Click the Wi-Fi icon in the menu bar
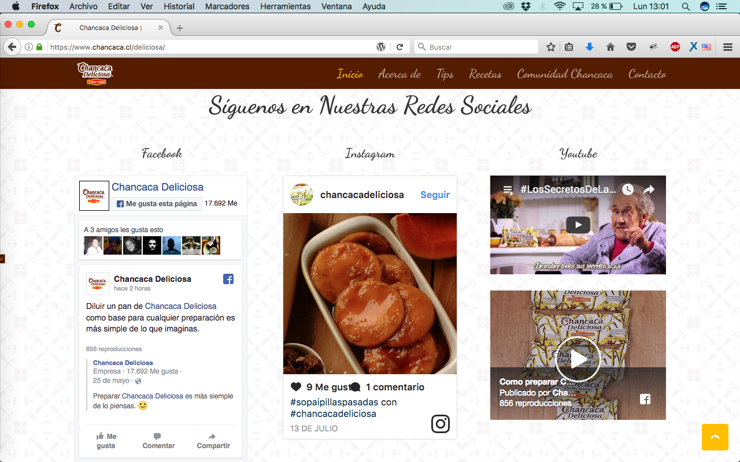 pyautogui.click(x=559, y=6)
